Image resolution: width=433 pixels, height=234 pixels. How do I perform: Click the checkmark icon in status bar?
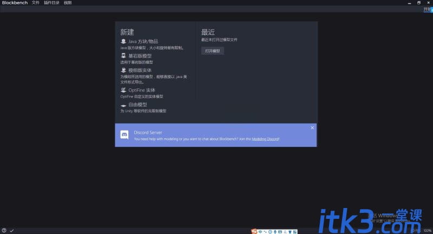pos(11,231)
